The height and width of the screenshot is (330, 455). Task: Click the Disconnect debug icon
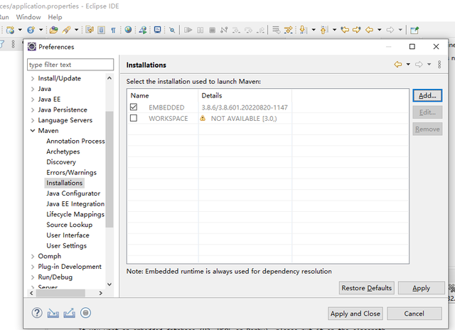tap(224, 30)
